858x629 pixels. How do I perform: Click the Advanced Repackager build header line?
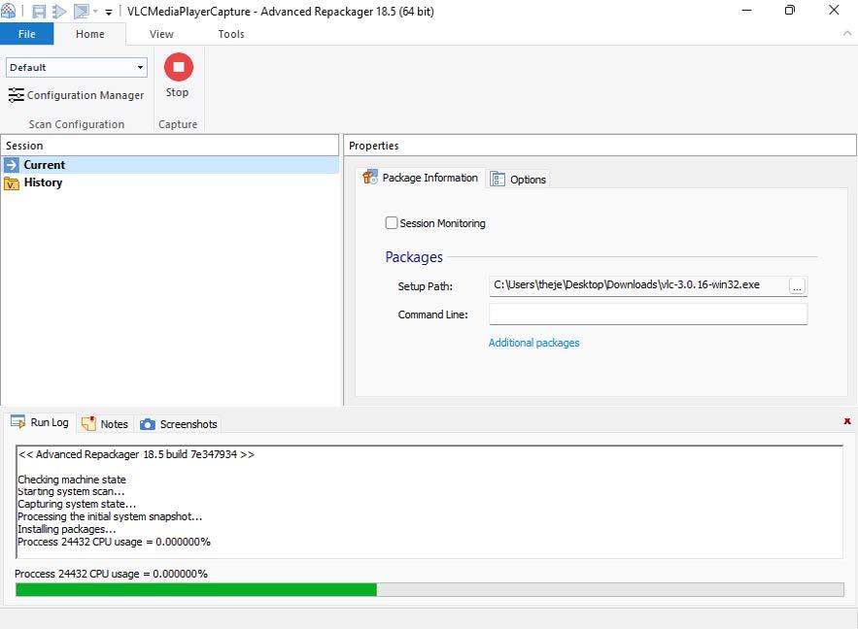coord(136,454)
